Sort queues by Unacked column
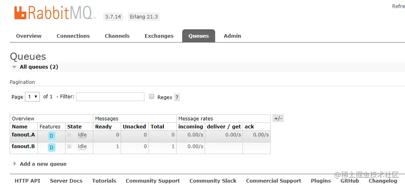 (134, 126)
